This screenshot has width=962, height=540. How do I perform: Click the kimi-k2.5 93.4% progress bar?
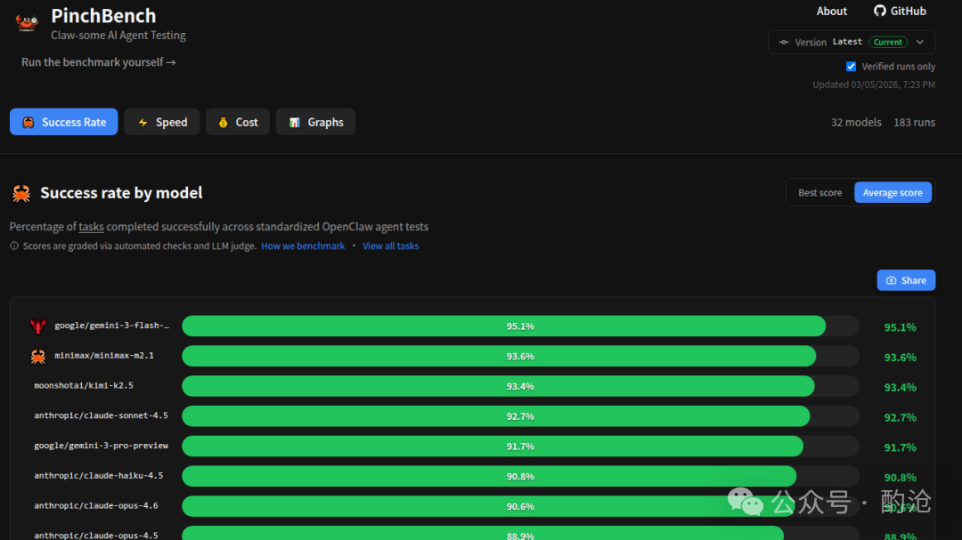520,386
